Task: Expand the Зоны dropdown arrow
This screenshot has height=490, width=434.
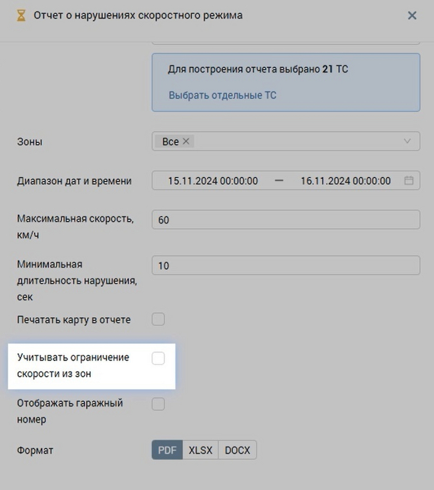Action: click(408, 142)
